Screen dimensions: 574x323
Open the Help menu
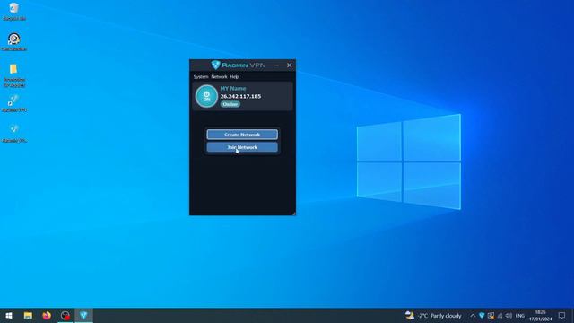tap(234, 77)
